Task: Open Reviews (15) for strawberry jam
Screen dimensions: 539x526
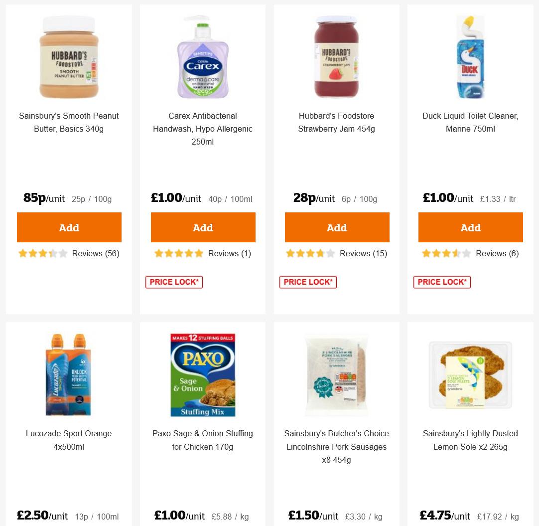Action: point(364,253)
